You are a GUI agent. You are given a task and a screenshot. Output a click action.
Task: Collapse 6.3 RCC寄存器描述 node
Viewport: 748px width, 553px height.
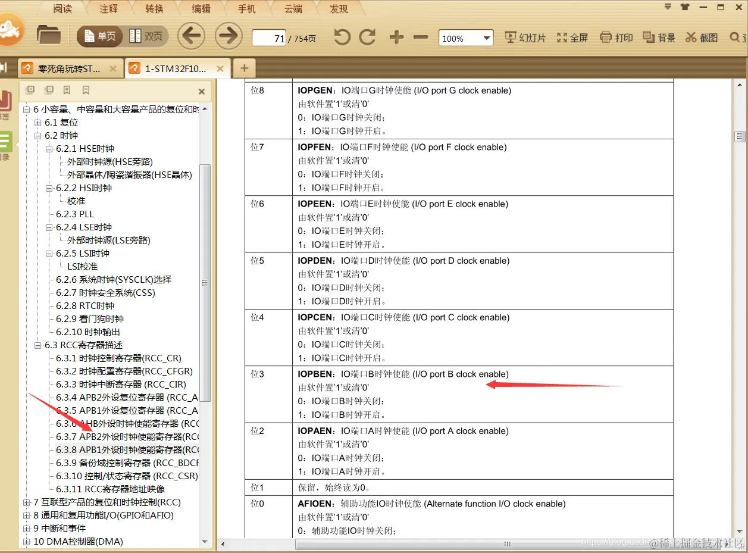tap(38, 345)
